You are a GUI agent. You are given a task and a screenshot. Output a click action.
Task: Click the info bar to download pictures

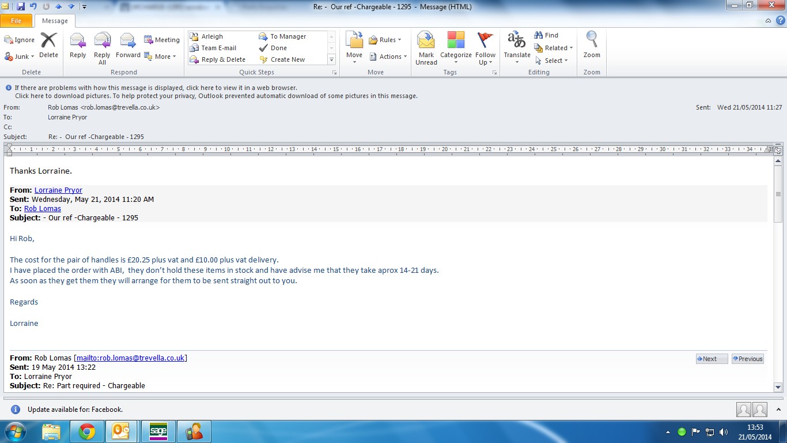tap(216, 96)
